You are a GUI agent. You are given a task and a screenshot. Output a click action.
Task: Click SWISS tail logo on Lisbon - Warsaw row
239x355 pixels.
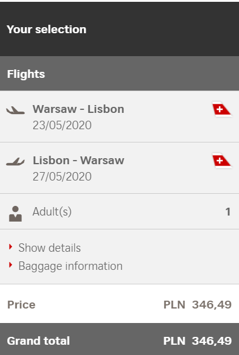coord(221,161)
